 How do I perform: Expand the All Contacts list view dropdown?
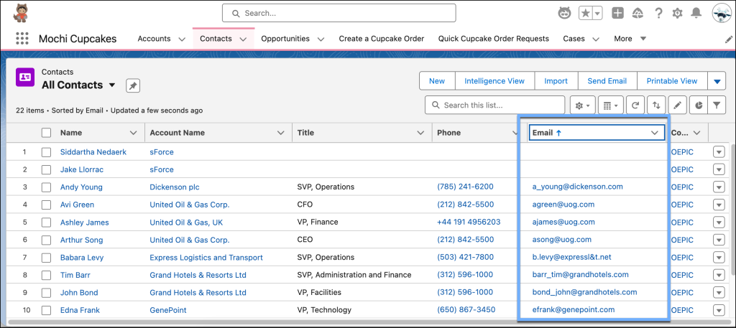[x=112, y=85]
